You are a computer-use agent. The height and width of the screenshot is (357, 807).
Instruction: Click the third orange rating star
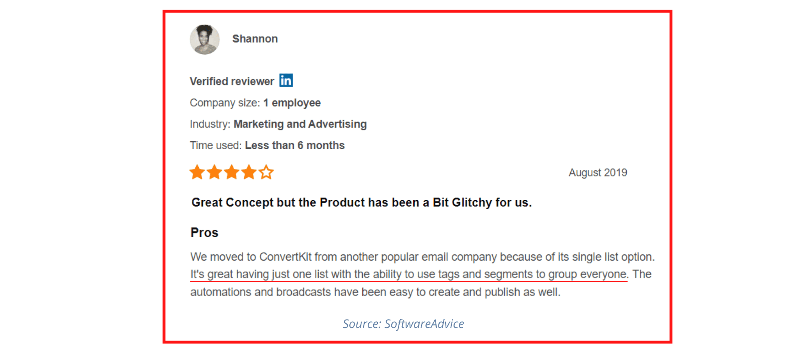[232, 172]
